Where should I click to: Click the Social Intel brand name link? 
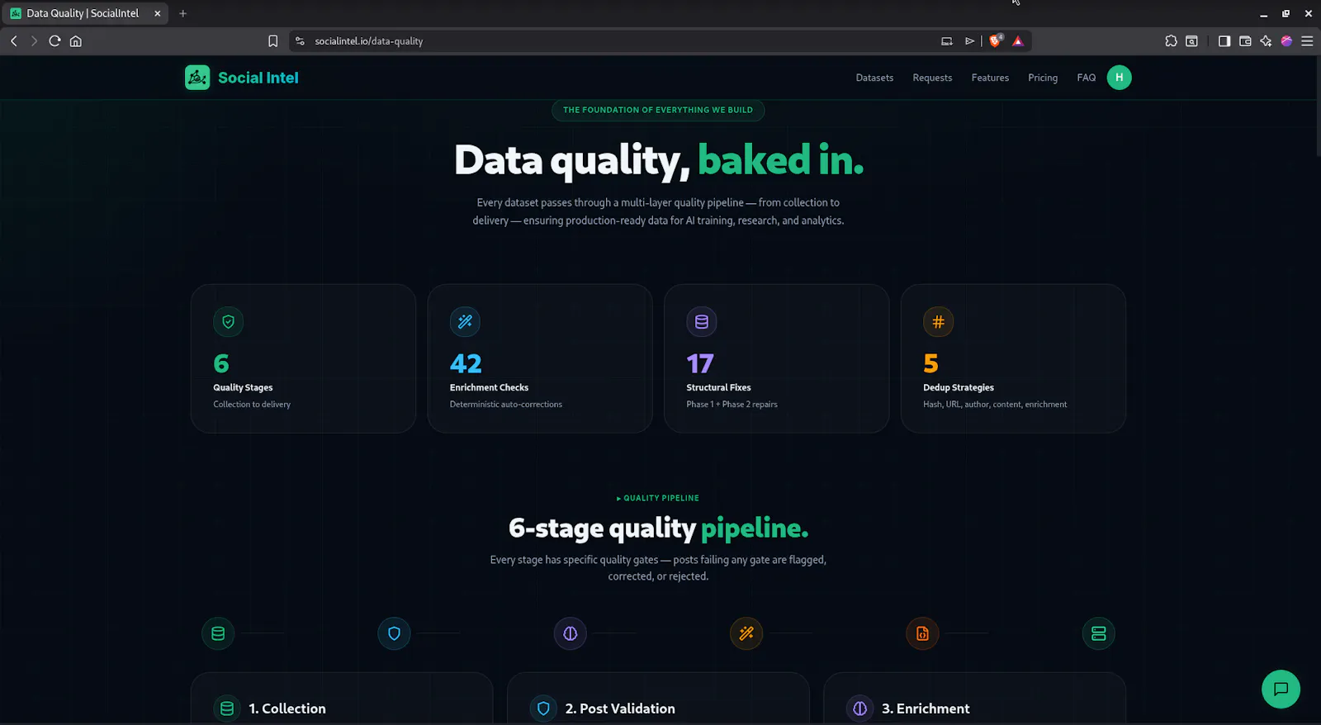pyautogui.click(x=258, y=78)
